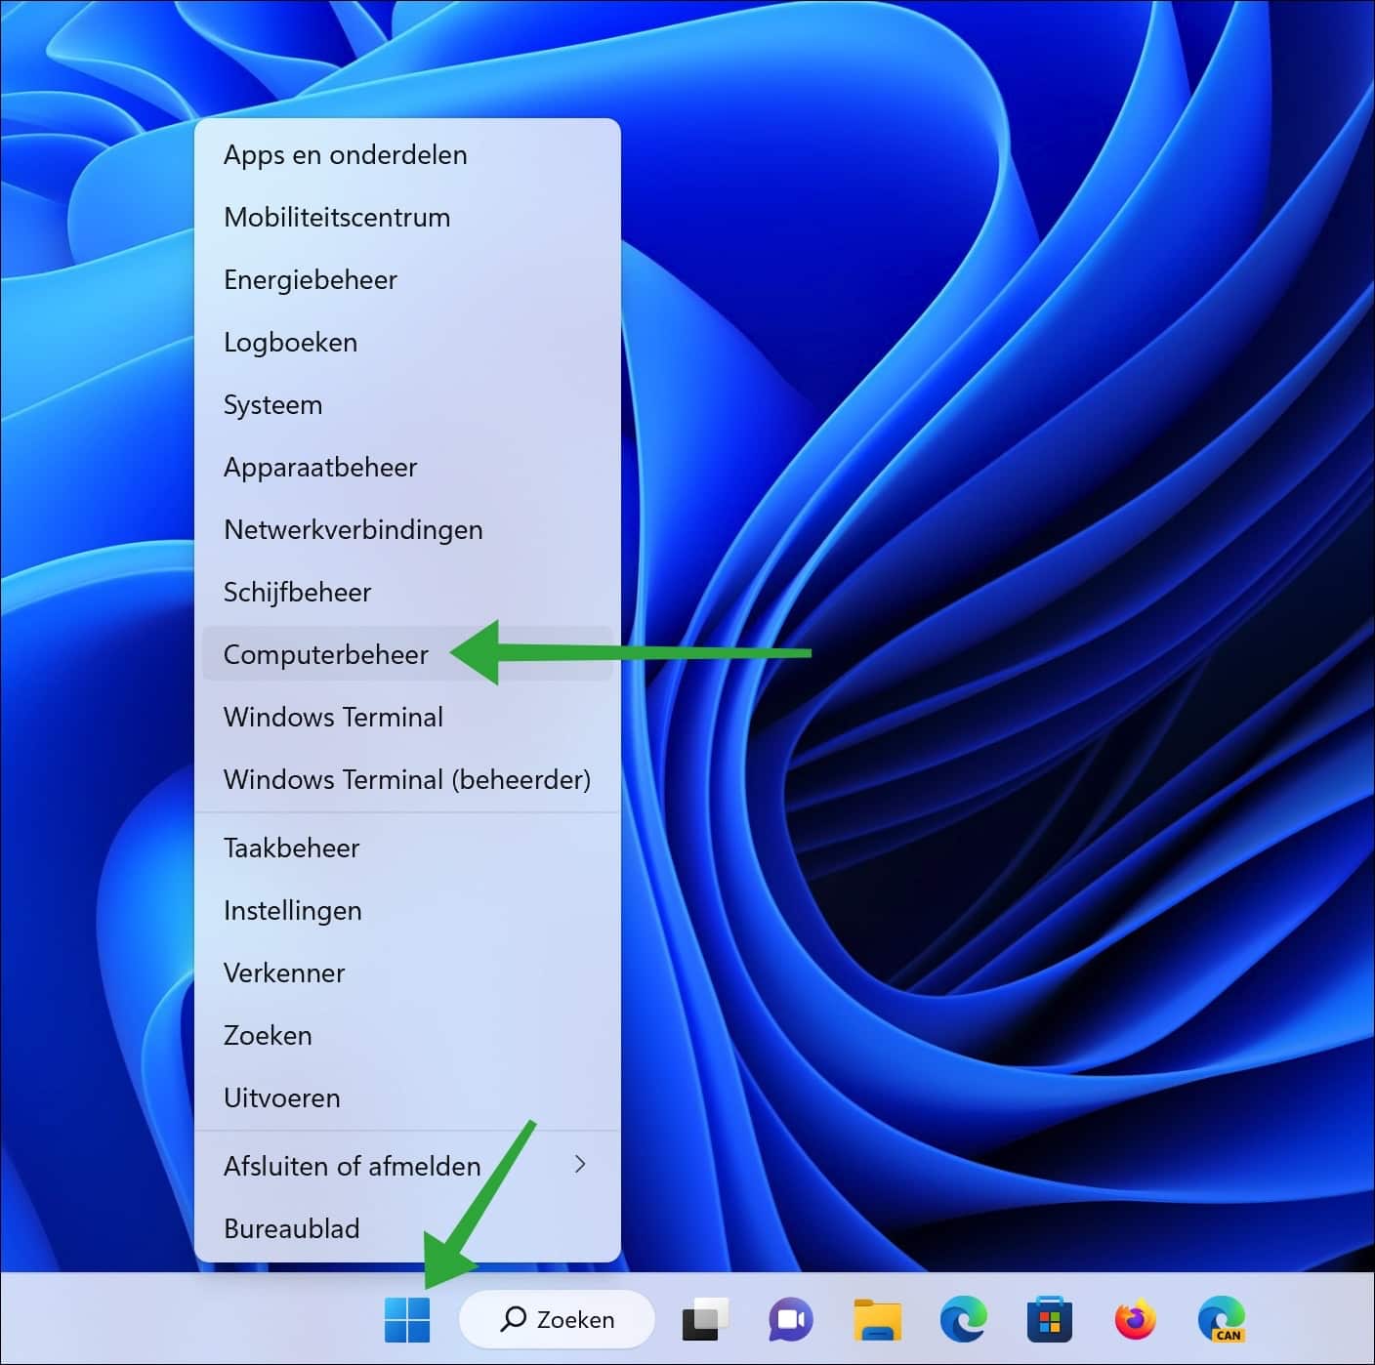This screenshot has height=1365, width=1375.
Task: Open Netwerkverbindingen from the menu
Action: click(x=407, y=529)
